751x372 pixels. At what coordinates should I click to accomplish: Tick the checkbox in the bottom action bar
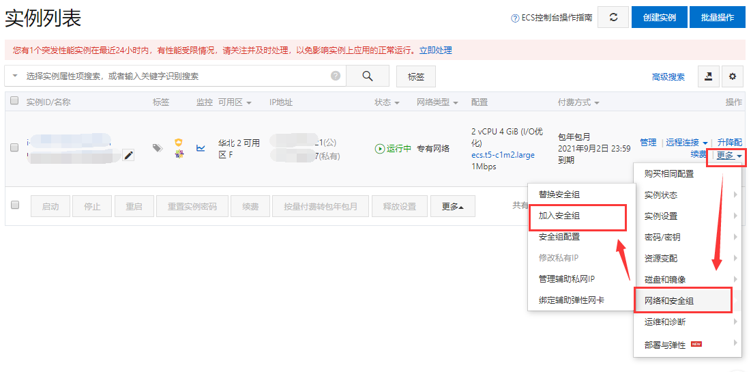click(x=16, y=205)
